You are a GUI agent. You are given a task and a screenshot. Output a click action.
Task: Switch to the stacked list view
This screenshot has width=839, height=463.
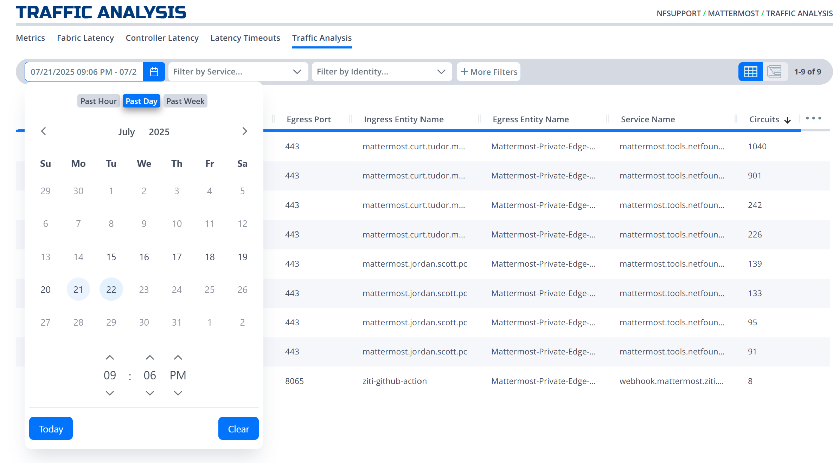click(x=775, y=72)
